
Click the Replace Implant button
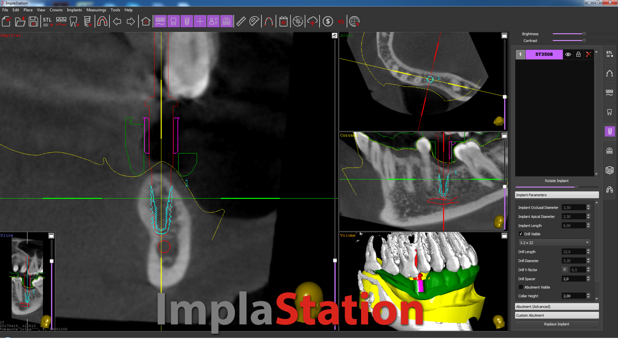[x=557, y=324]
